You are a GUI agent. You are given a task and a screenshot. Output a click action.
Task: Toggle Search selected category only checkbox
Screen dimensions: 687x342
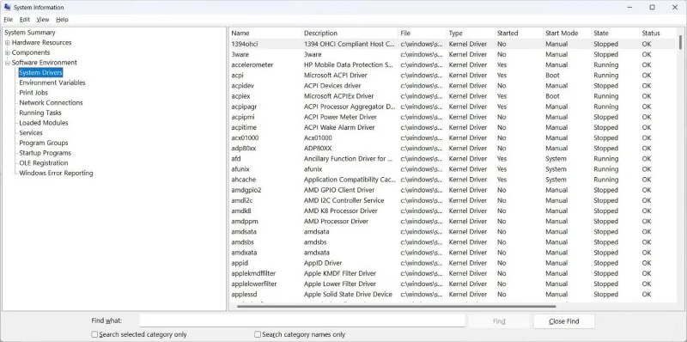(x=94, y=334)
